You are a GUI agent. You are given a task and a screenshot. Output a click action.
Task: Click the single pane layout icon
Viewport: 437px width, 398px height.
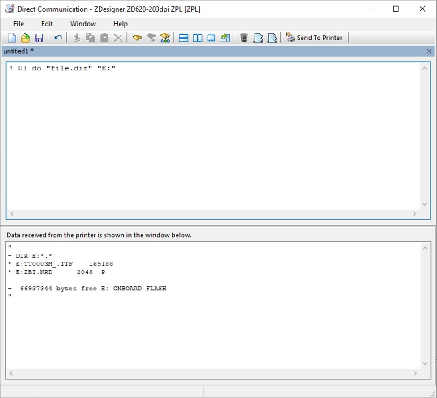pos(211,38)
